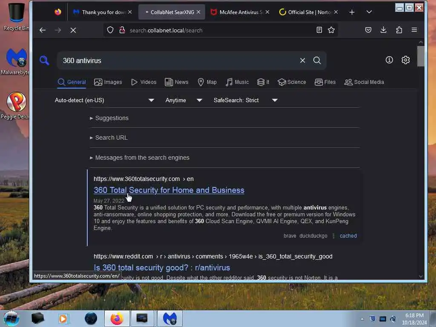This screenshot has width=436, height=327.
Task: Close the Official Site Norton tab
Action: coord(336,12)
